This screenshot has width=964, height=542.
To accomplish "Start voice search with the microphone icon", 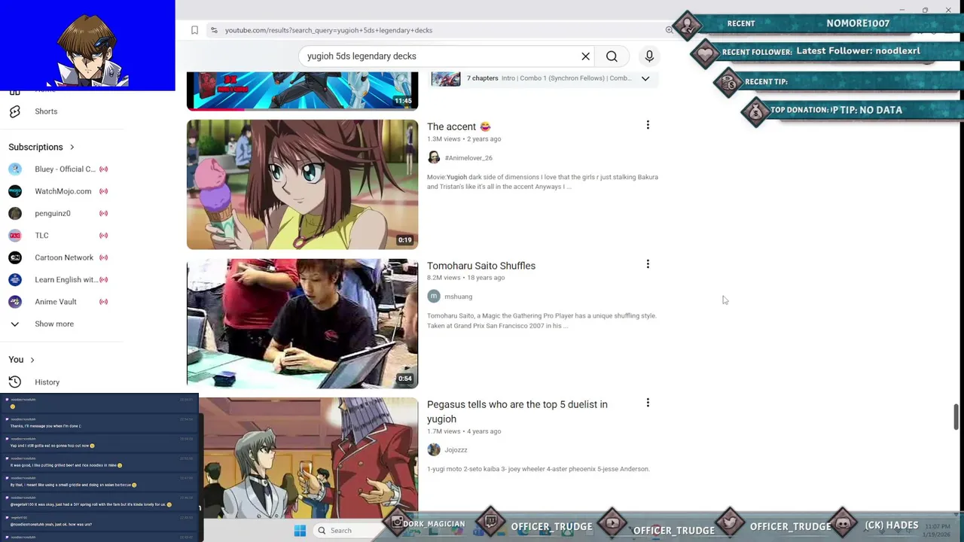I will click(x=649, y=56).
